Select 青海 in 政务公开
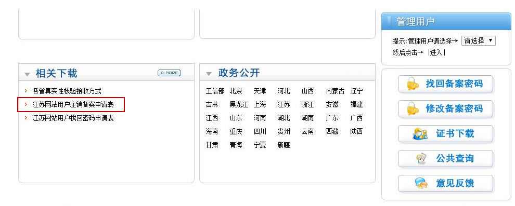This screenshot has width=515, height=206. pyautogui.click(x=236, y=145)
